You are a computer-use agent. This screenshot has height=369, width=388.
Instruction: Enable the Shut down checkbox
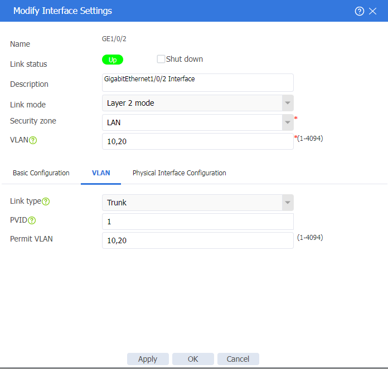tap(161, 59)
